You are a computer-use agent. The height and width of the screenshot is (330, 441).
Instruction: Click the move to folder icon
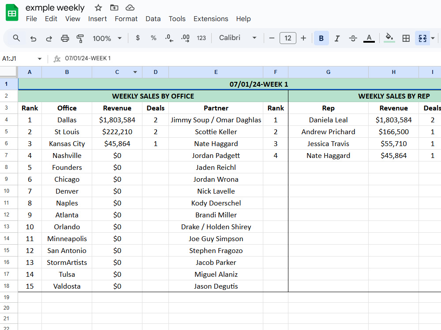coord(114,8)
